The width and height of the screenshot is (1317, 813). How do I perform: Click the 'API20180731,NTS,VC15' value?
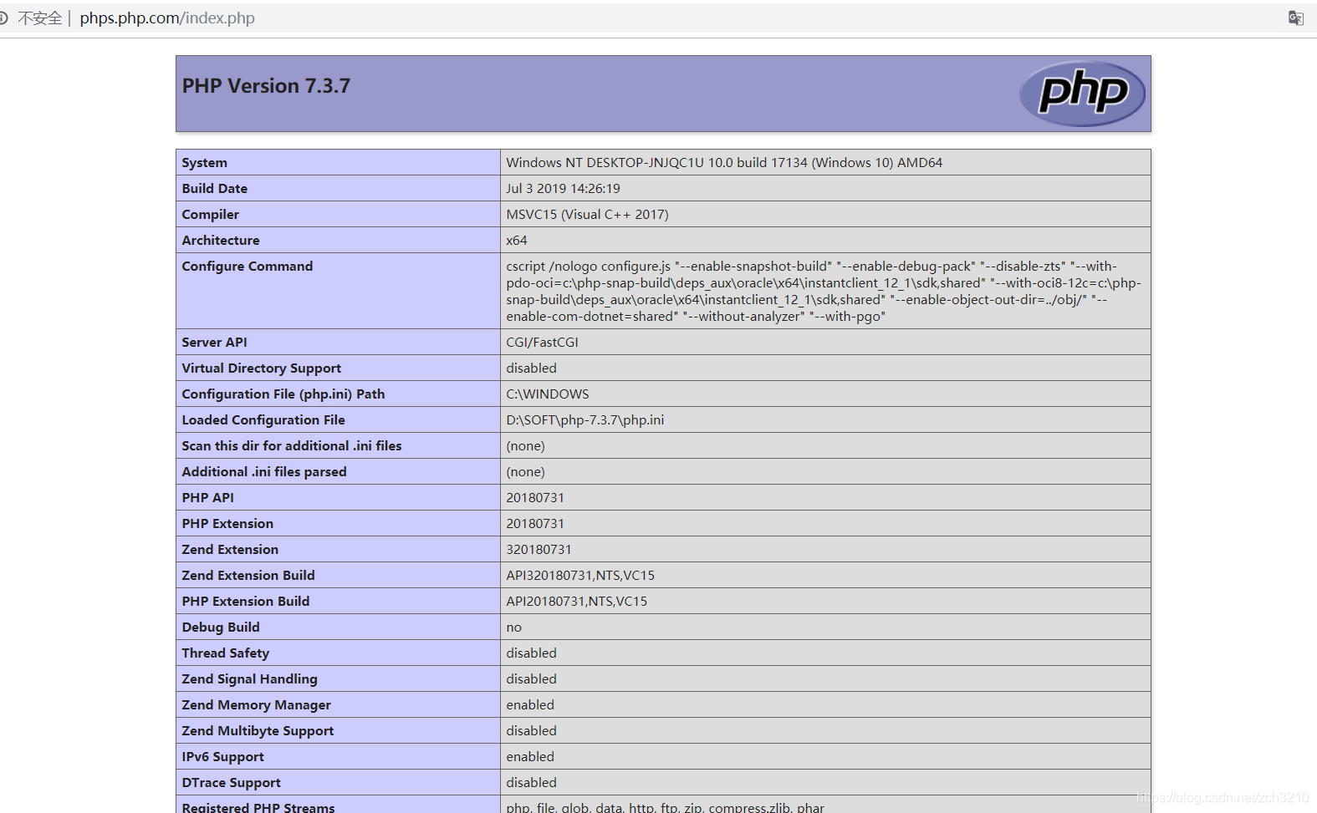point(576,601)
